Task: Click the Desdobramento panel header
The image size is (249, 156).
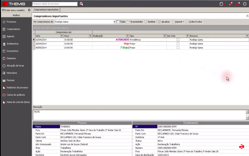Action: (191, 123)
